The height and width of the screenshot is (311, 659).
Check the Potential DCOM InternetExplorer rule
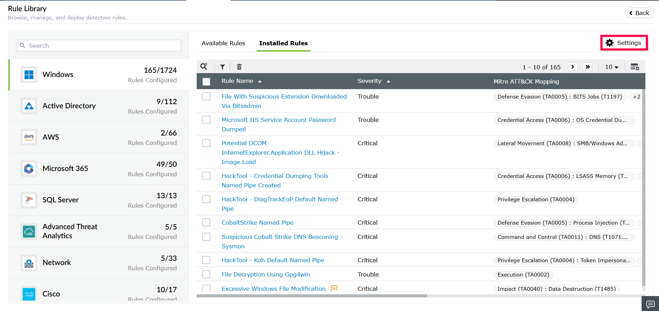[206, 143]
